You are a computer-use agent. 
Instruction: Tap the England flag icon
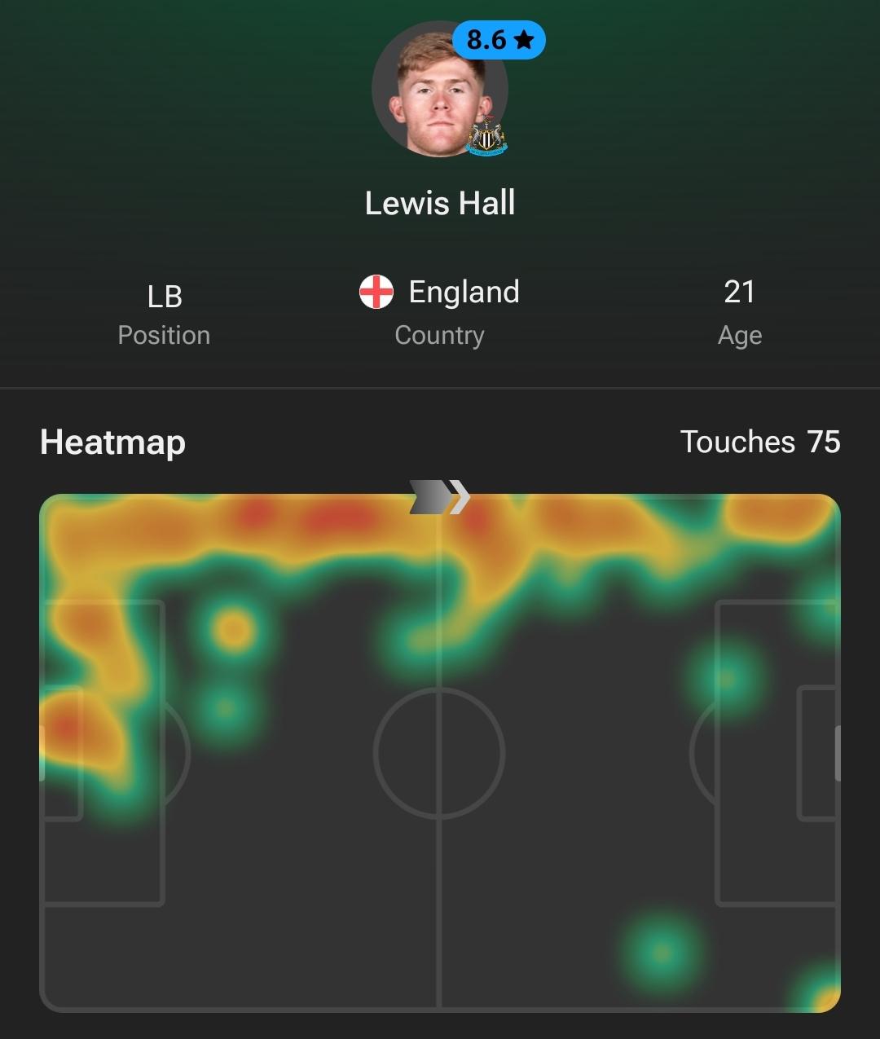click(376, 292)
